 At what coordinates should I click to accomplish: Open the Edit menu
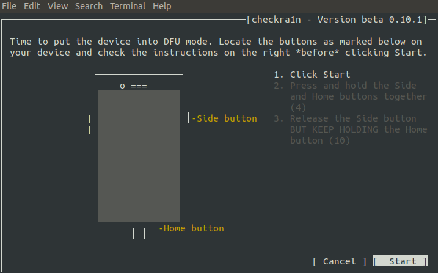(32, 6)
